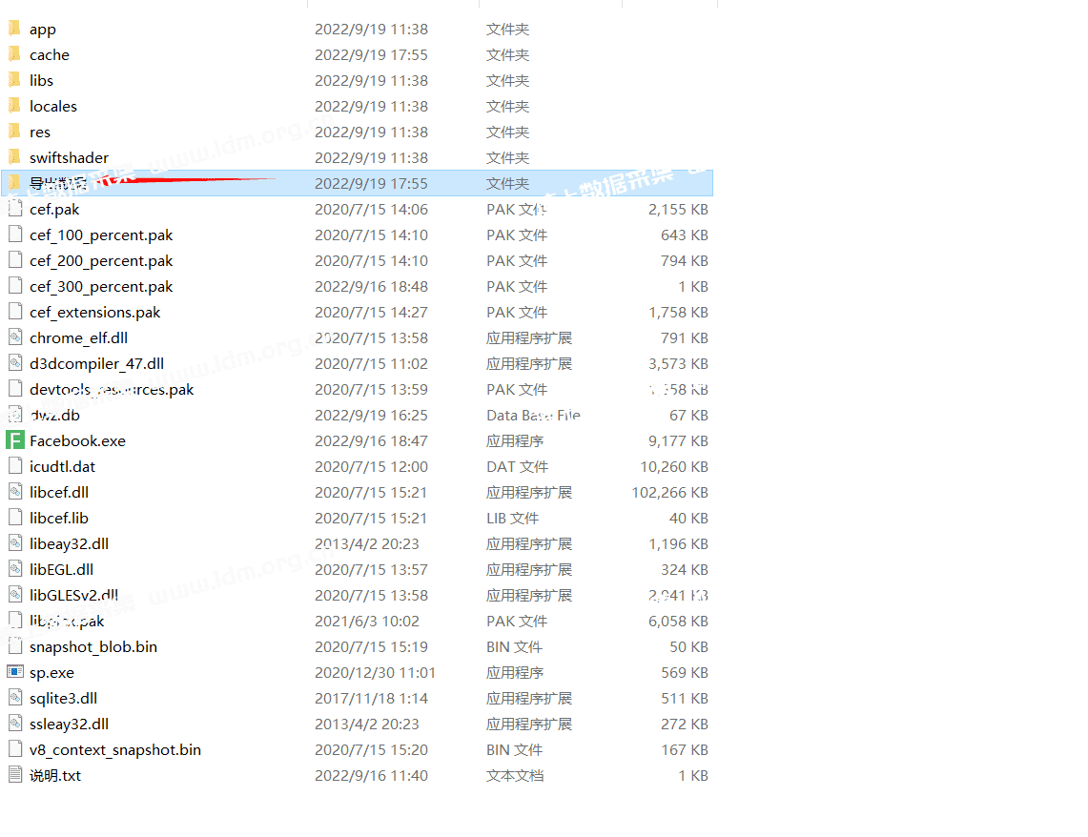
Task: Click the size 9,177 KB of Facebook.exe
Action: click(x=678, y=441)
